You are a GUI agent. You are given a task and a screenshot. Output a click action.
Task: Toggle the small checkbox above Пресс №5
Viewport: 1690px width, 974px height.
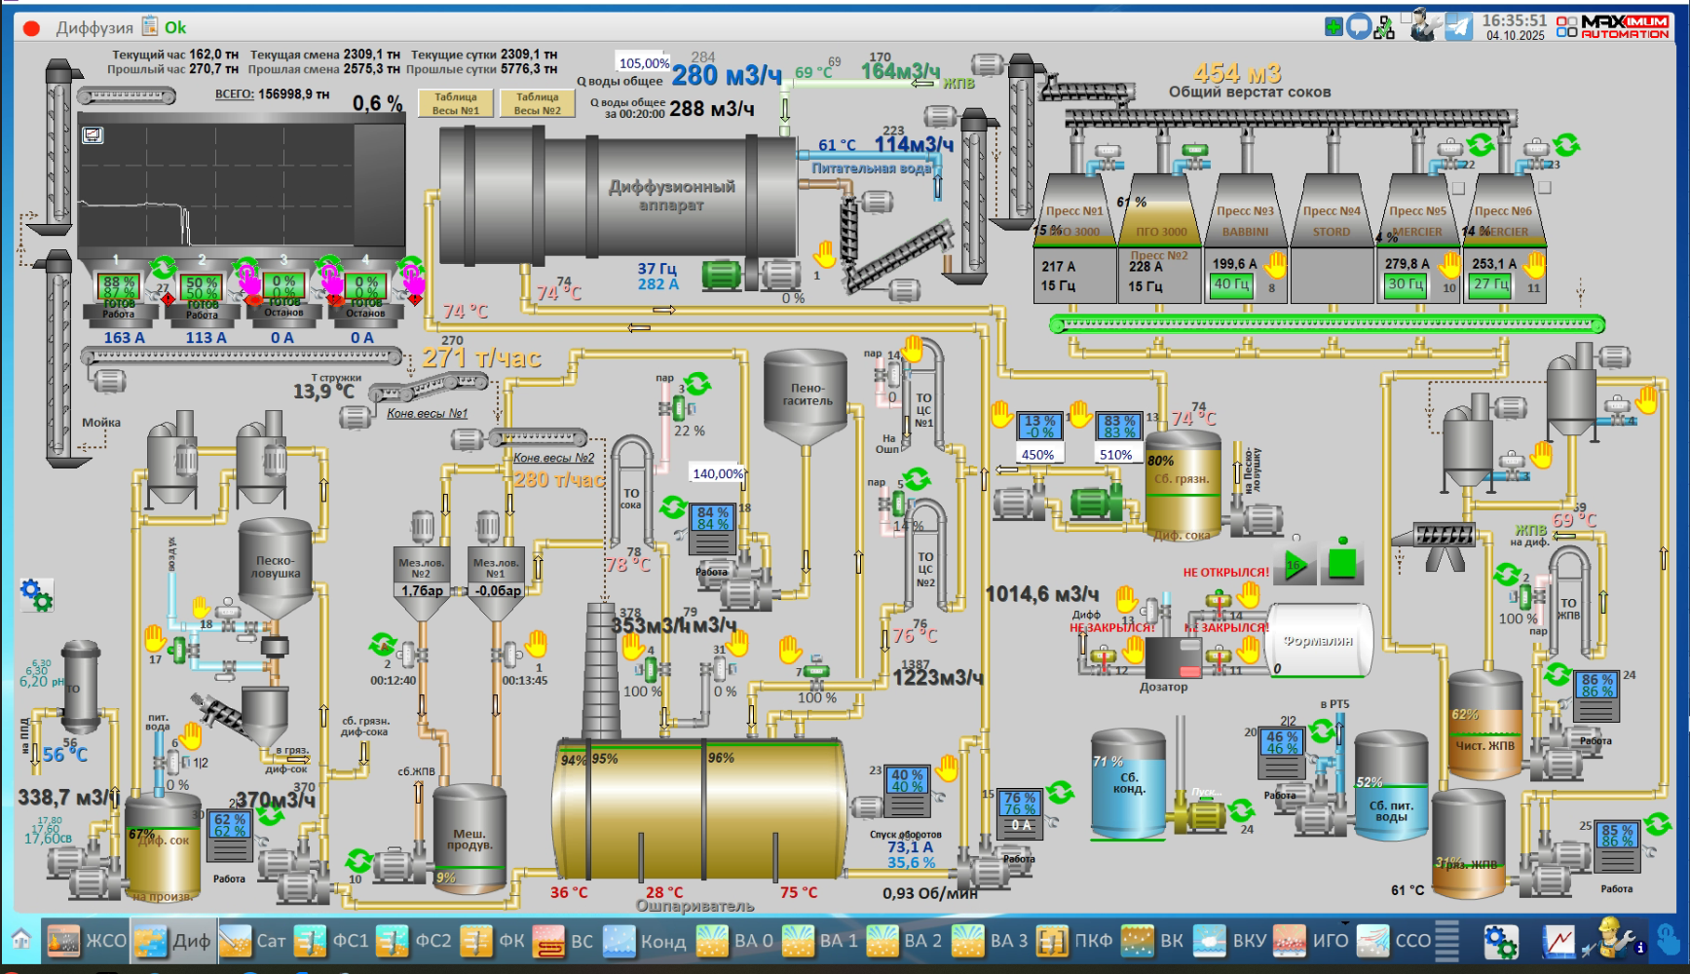click(1458, 188)
